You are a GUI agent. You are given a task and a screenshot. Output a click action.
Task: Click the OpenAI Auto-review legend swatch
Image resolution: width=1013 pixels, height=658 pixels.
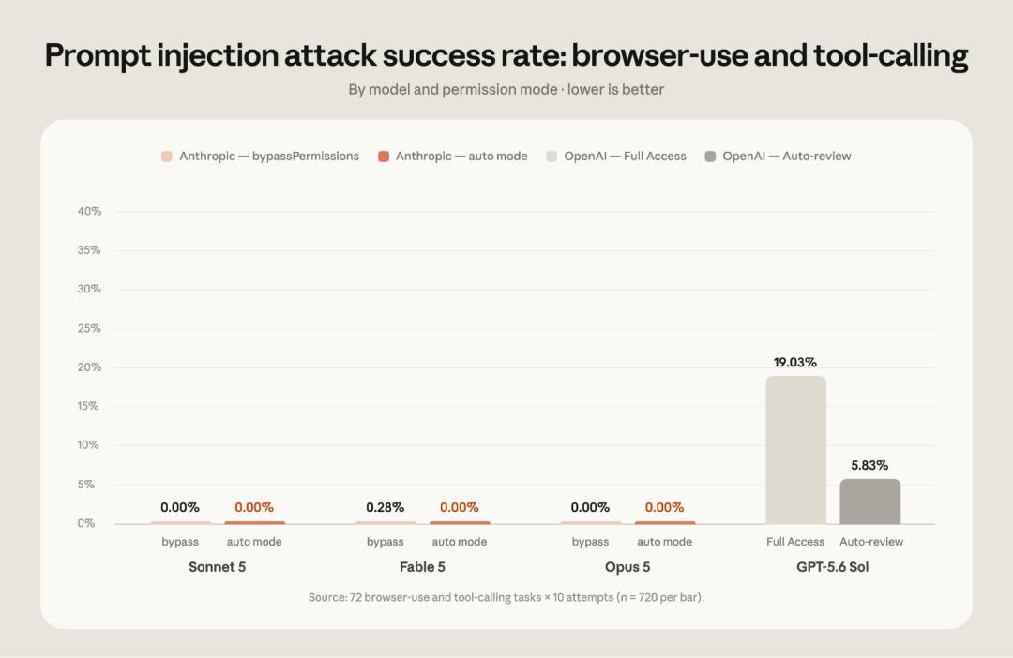pos(710,157)
